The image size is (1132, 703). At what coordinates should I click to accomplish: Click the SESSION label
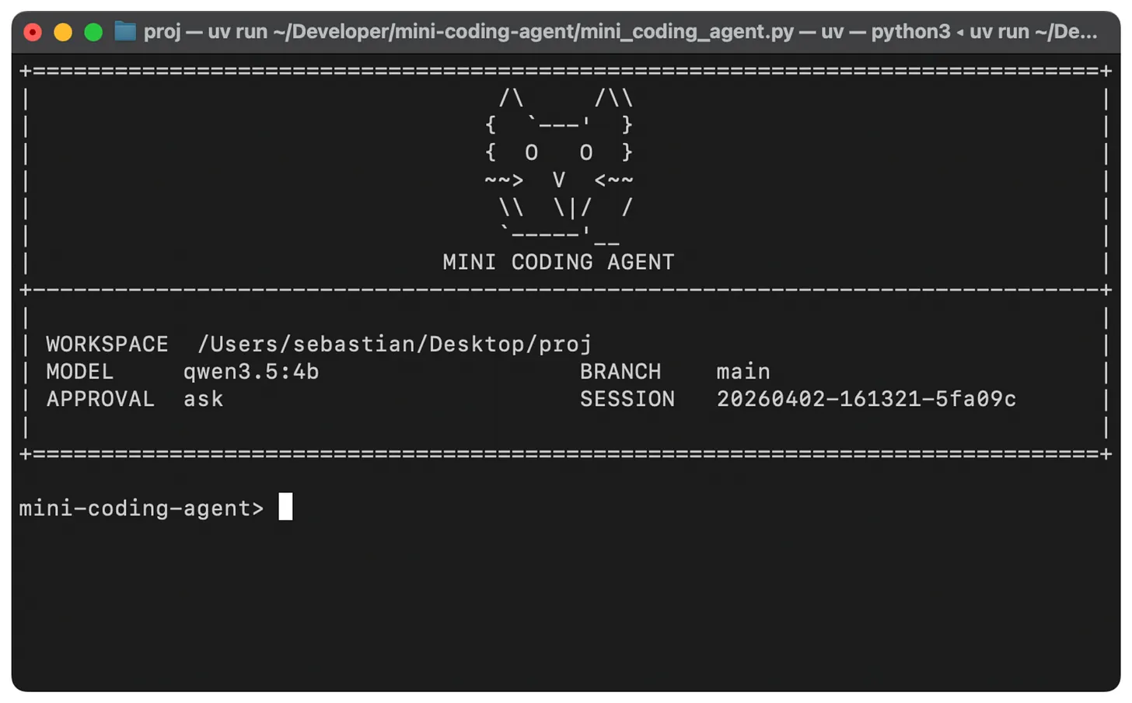627,399
